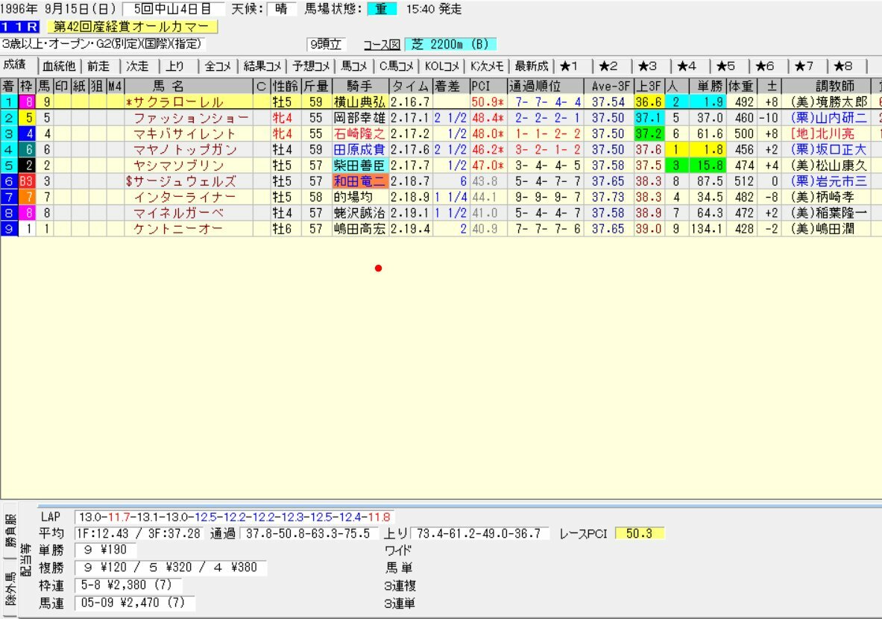Screen dimensions: 882x619
Task: Click the 調教師 column header
Action: [x=826, y=86]
